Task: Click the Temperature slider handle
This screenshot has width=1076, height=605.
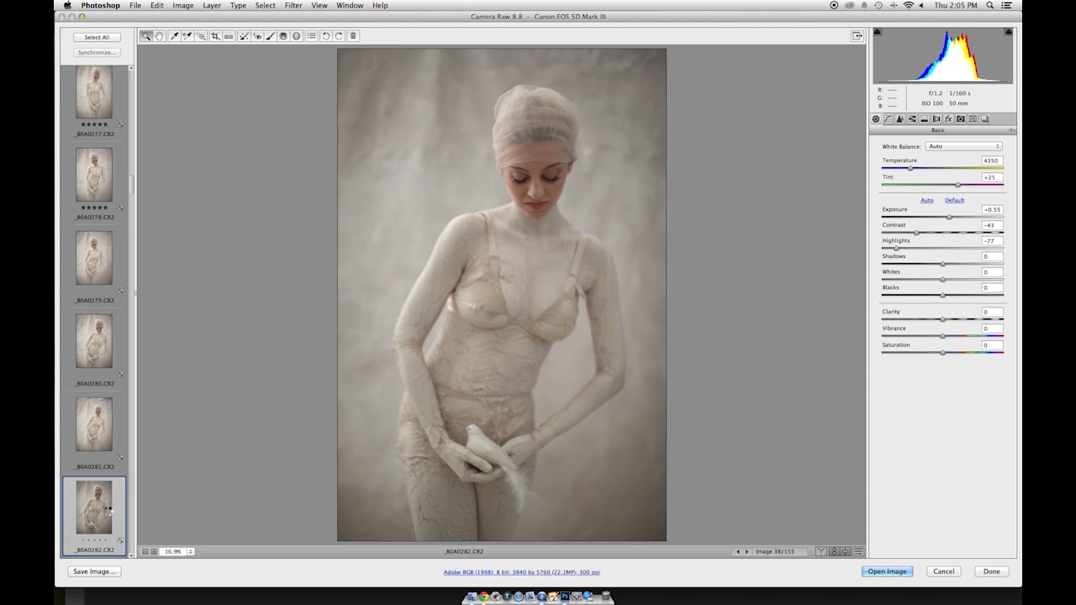Action: click(910, 168)
